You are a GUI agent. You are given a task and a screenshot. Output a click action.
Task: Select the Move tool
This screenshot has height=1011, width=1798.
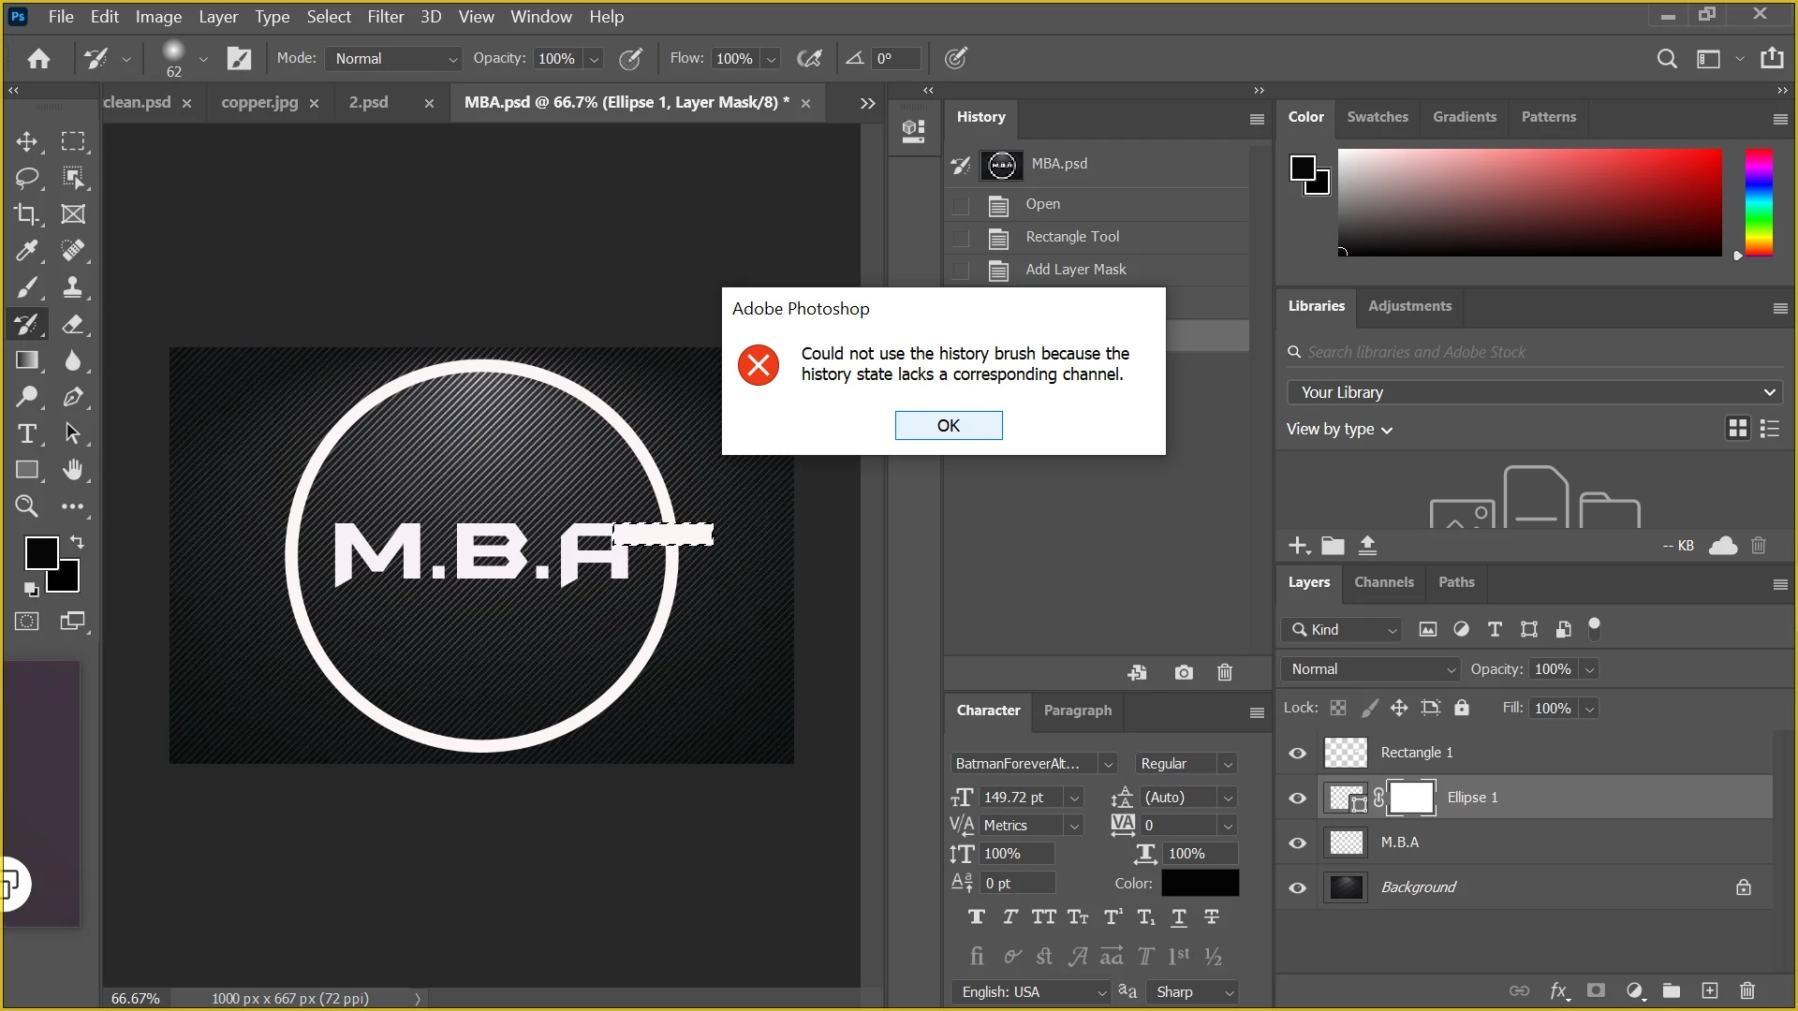click(x=26, y=141)
